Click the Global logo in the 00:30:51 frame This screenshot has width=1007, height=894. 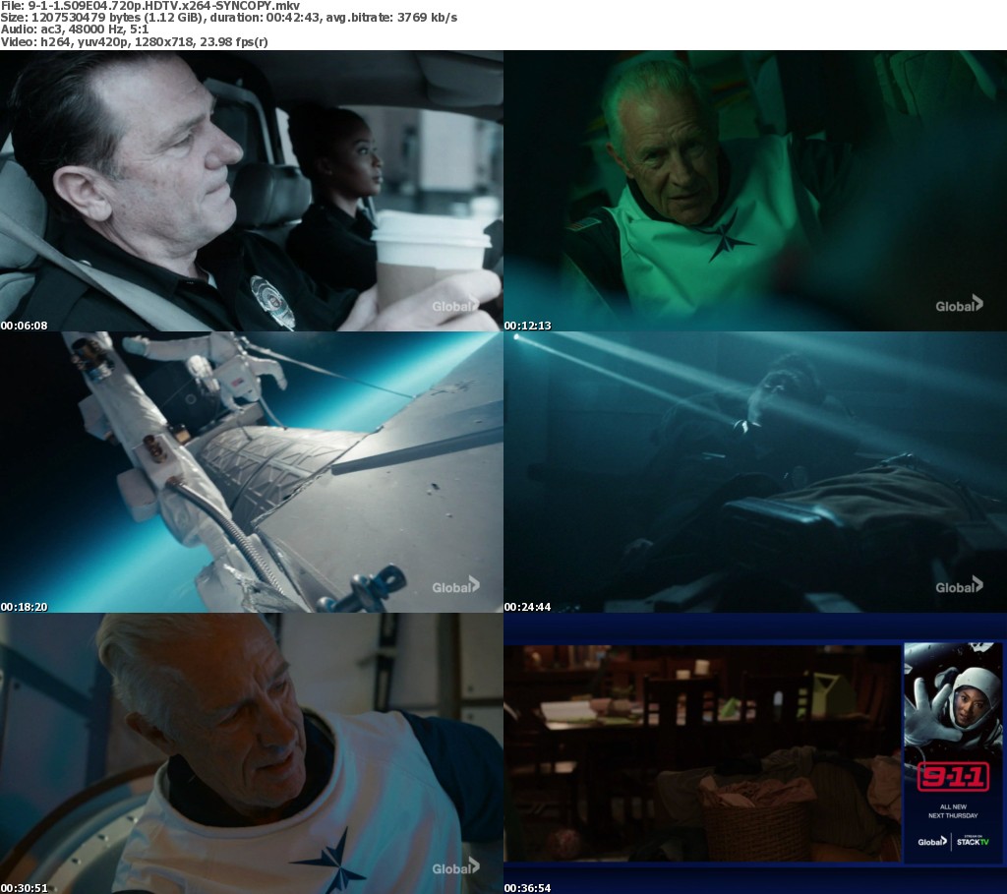(455, 866)
